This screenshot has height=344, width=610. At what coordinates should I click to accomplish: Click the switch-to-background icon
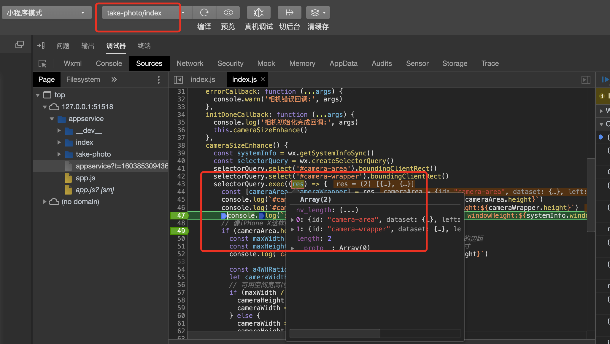click(289, 12)
